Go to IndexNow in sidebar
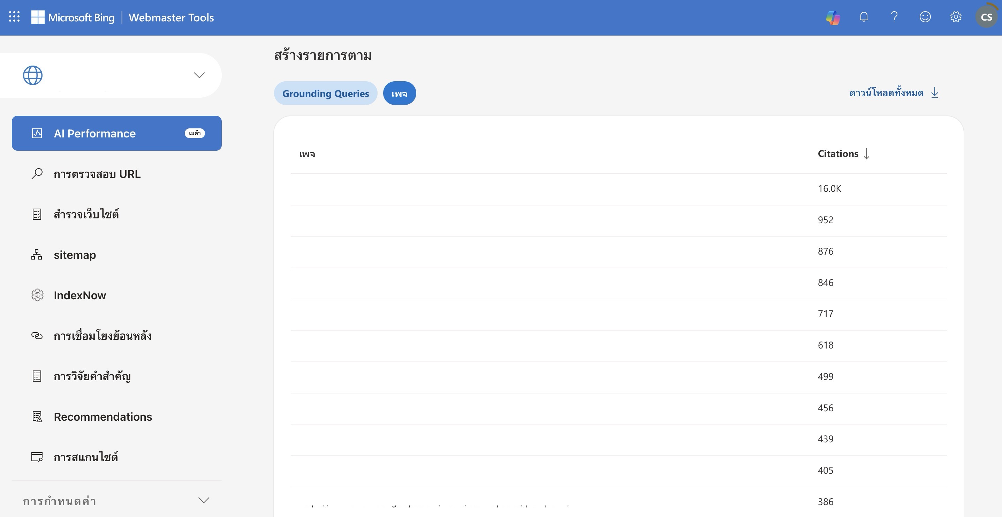Screen dimensions: 1002x517 click(80, 295)
